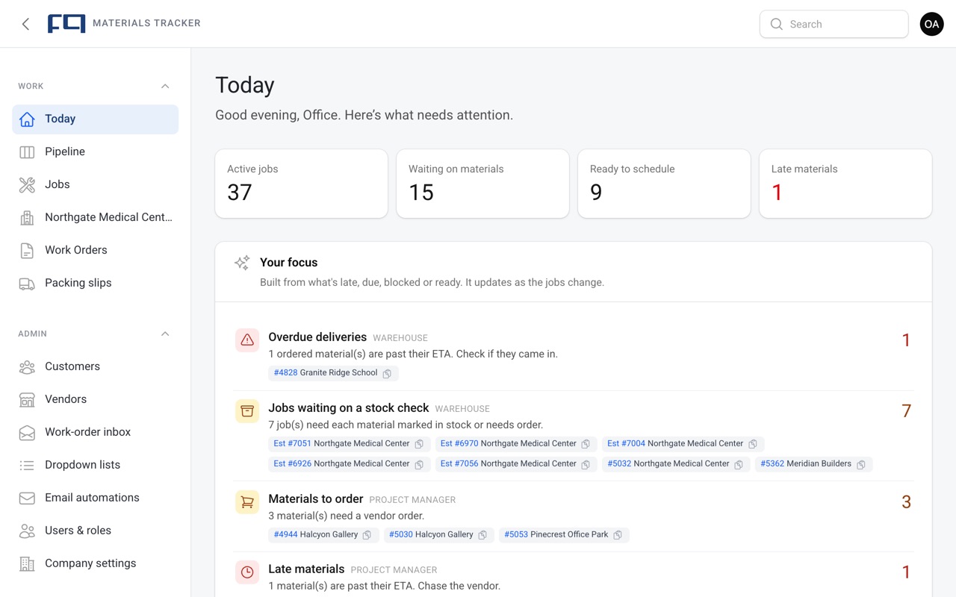The height and width of the screenshot is (597, 956).
Task: Click the stock check archive box icon
Action: 247,411
